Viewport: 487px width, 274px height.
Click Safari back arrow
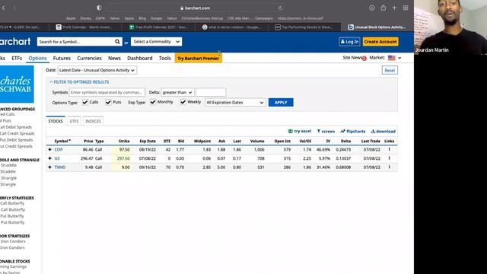pos(3,8)
